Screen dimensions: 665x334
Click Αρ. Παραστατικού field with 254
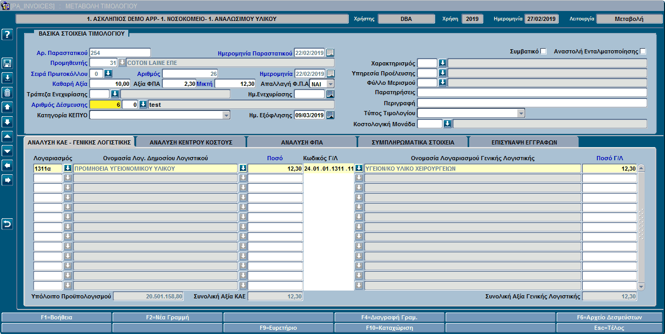click(x=120, y=52)
